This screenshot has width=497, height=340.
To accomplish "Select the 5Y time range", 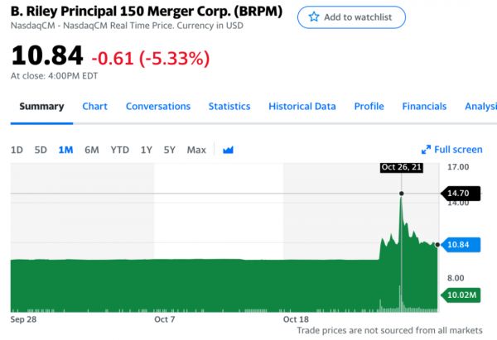I will (169, 150).
